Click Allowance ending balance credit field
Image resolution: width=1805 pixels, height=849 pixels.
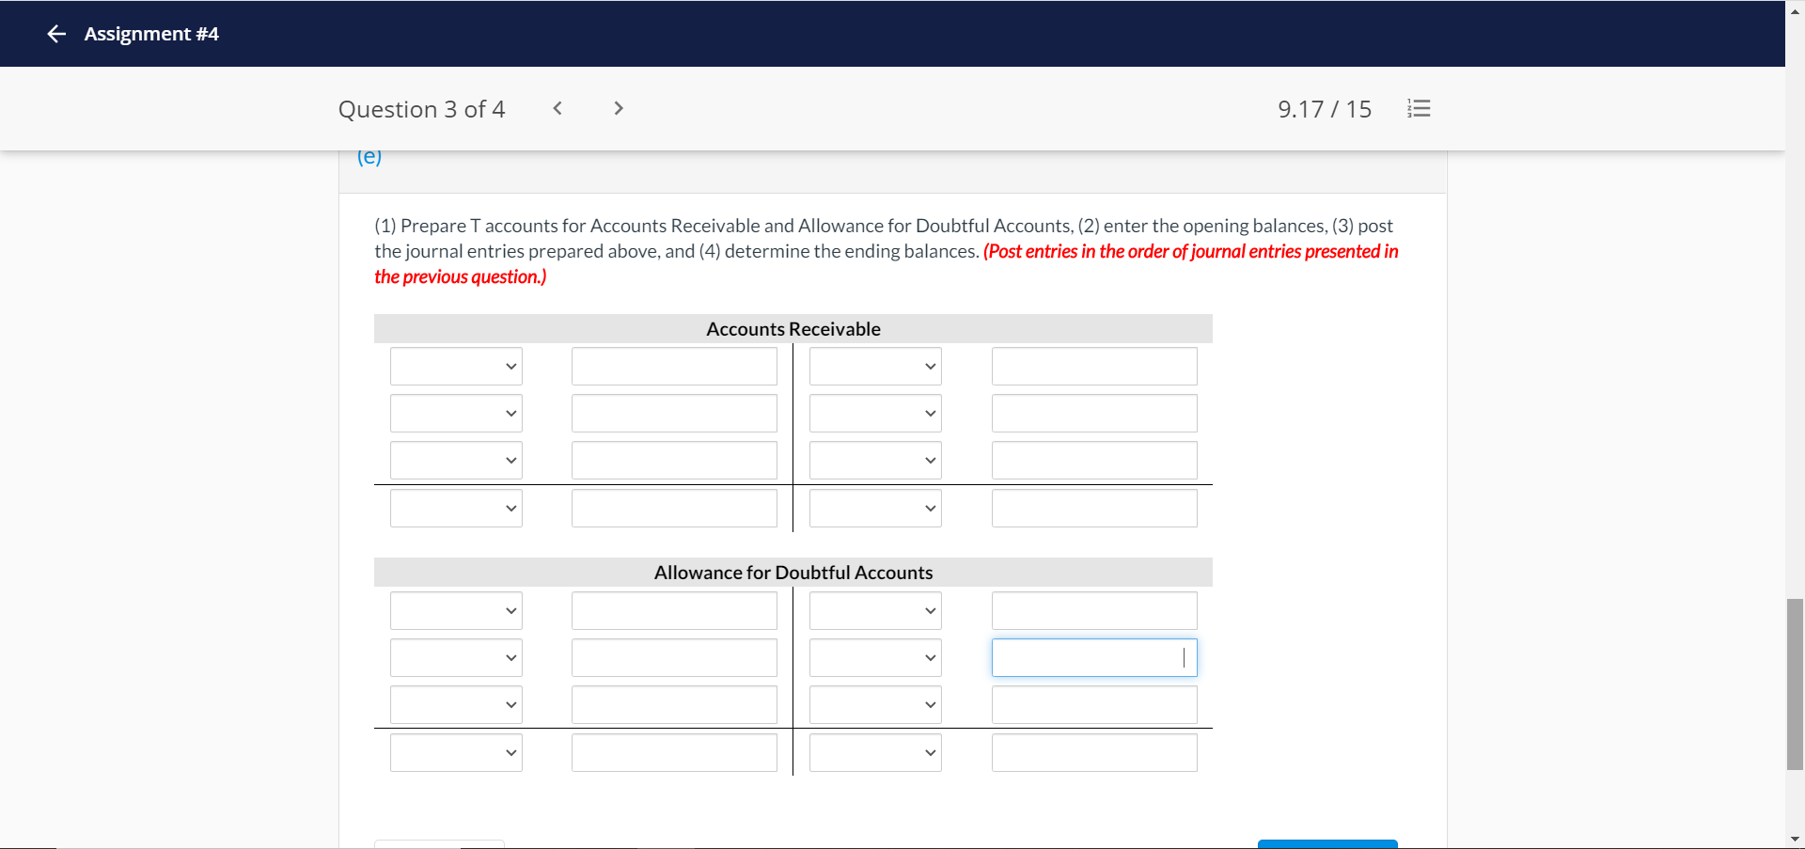click(1094, 753)
